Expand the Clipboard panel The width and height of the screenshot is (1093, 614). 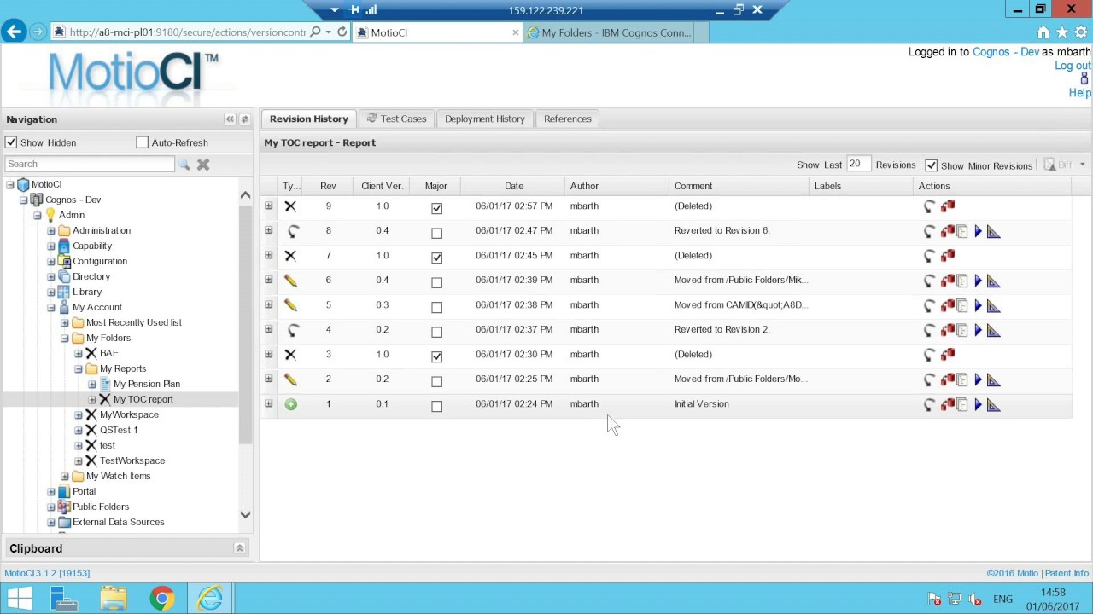(x=239, y=548)
